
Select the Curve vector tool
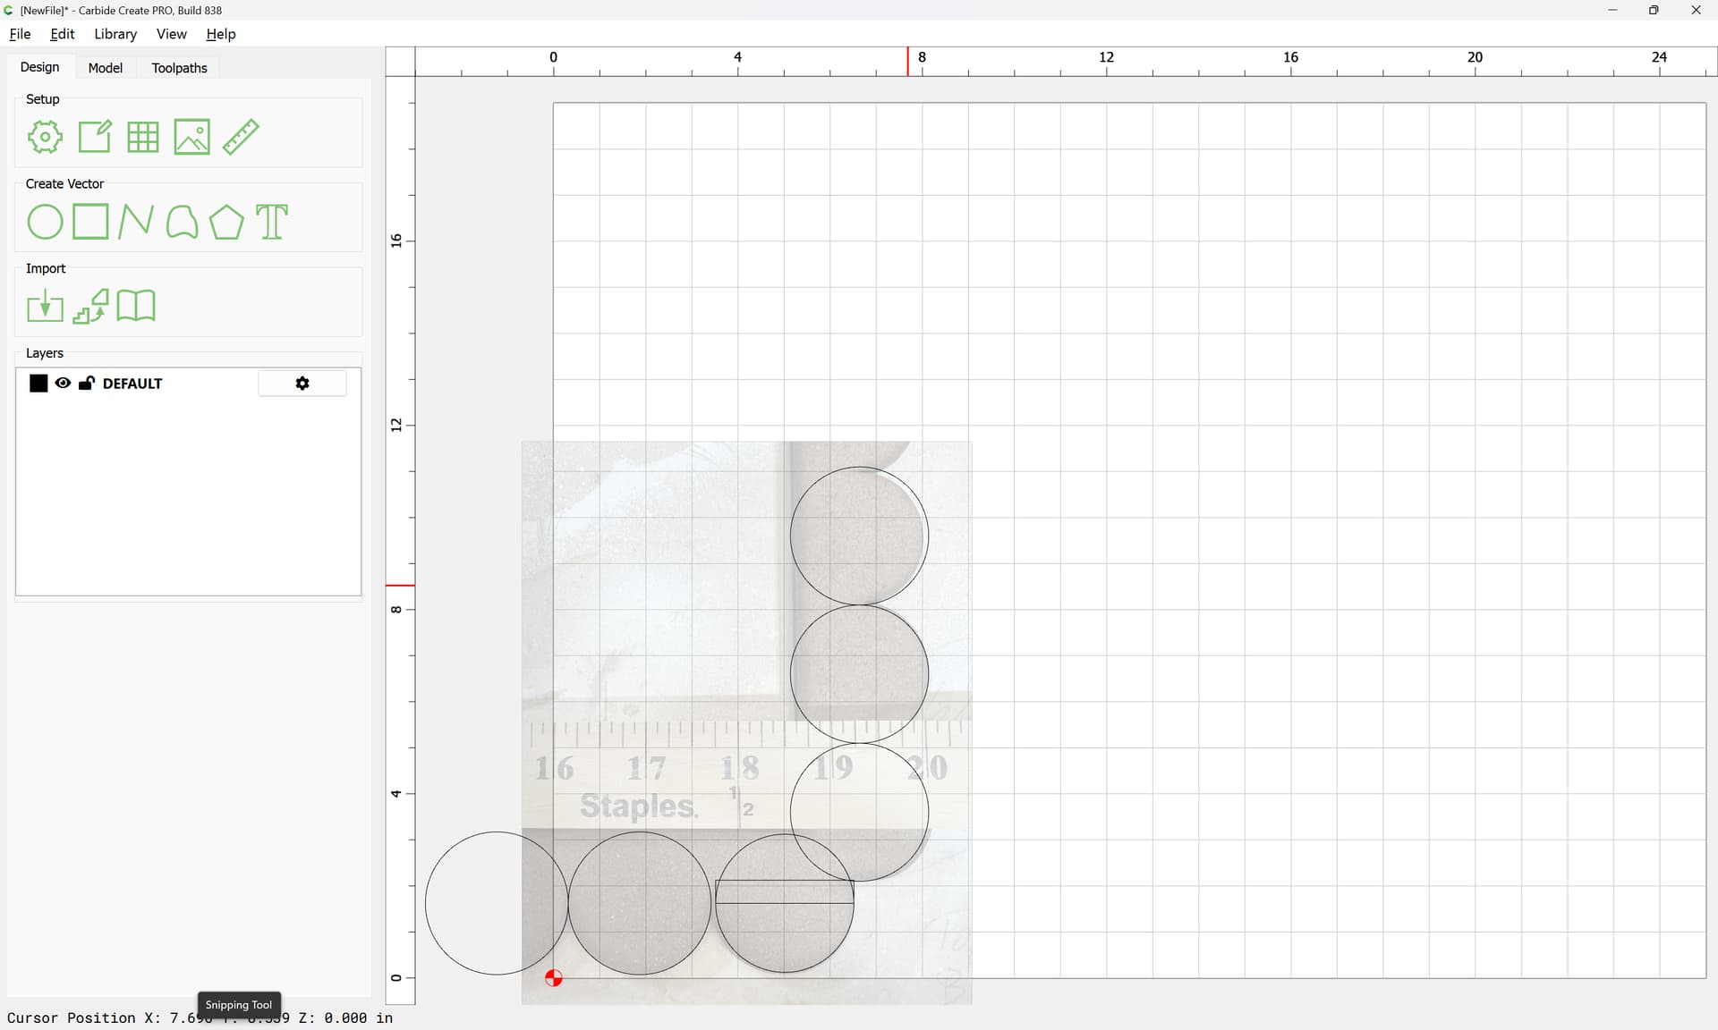[x=182, y=222]
